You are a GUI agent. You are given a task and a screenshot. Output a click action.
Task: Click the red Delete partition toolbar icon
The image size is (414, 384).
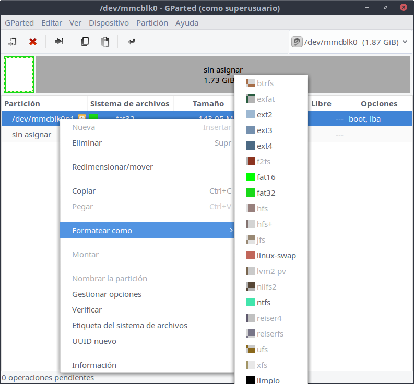click(x=33, y=42)
